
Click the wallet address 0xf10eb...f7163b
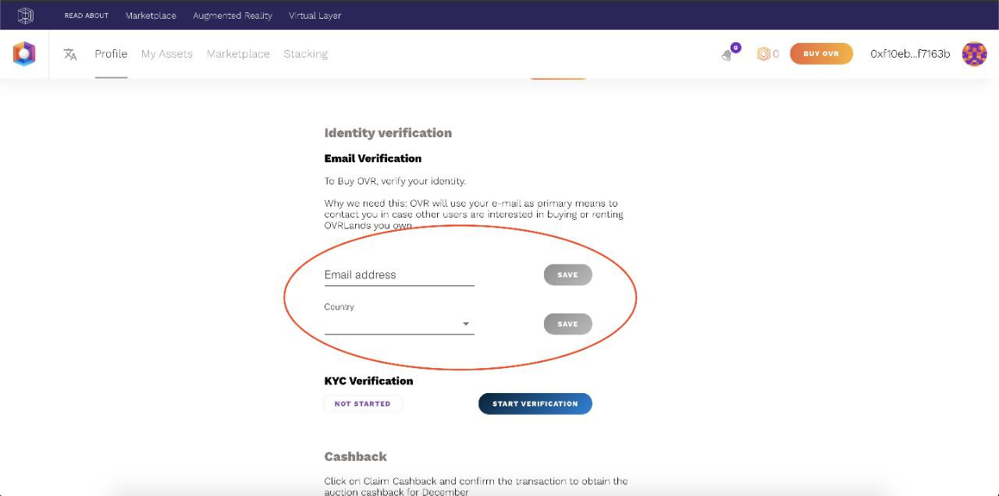[910, 54]
